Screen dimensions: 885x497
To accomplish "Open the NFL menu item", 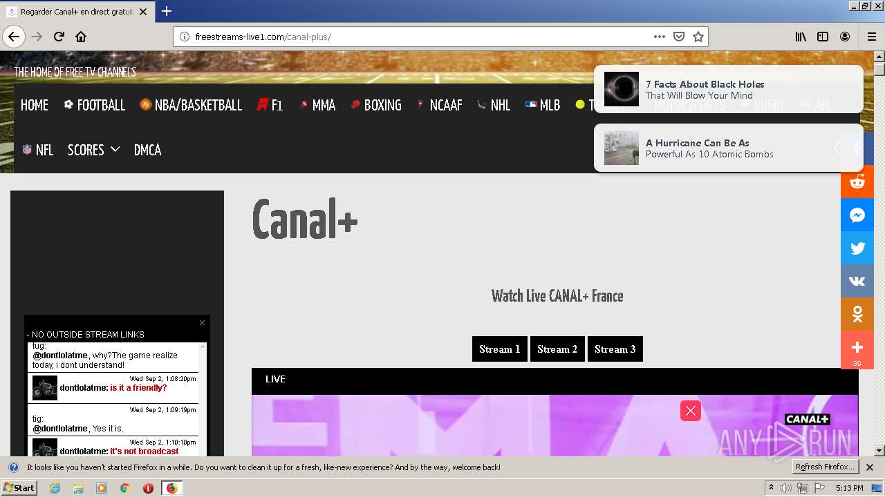I will [x=37, y=150].
